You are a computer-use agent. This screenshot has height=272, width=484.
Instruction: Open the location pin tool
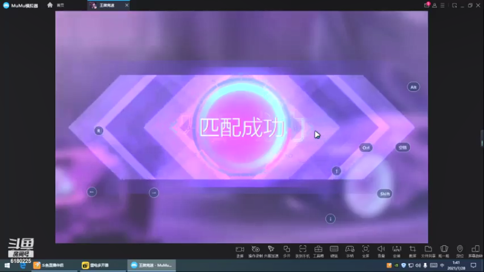click(x=460, y=251)
